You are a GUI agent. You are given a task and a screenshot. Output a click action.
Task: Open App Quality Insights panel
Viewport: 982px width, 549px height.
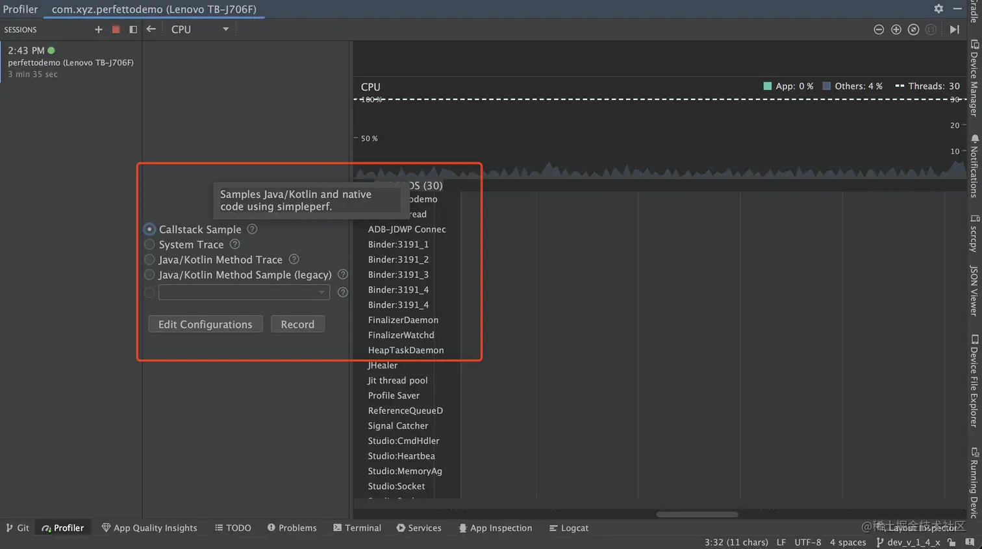pos(149,528)
